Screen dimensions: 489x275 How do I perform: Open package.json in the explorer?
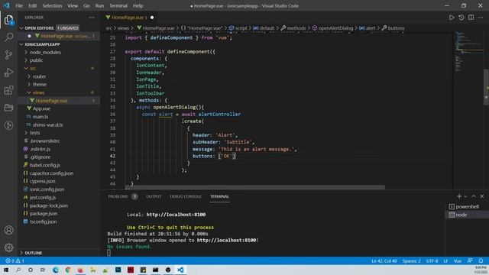point(44,214)
